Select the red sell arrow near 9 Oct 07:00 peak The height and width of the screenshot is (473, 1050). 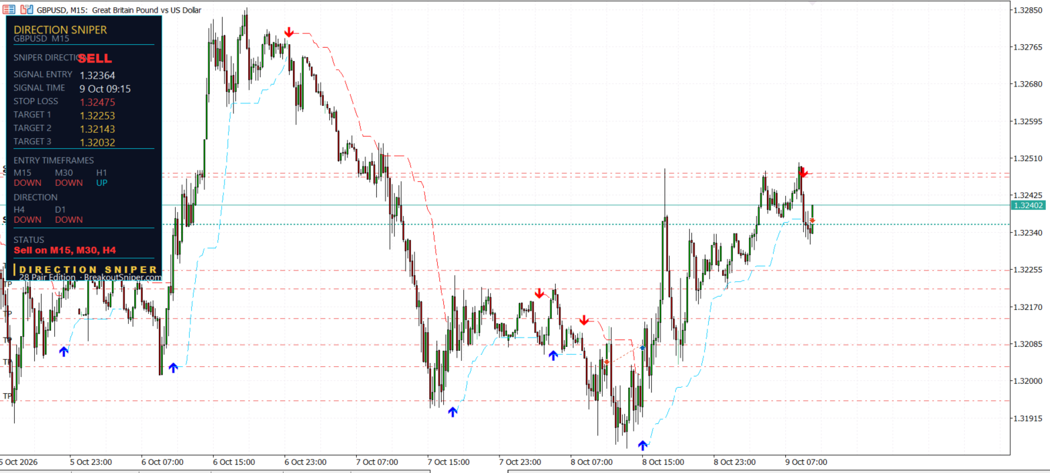point(803,173)
